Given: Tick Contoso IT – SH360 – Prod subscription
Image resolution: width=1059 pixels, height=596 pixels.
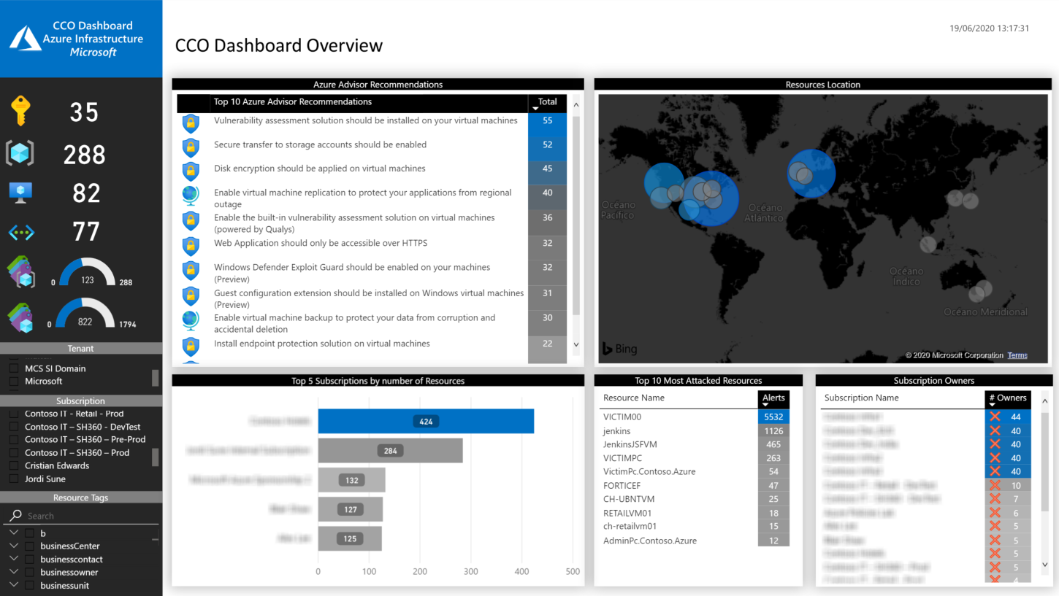Looking at the screenshot, I should pos(14,452).
